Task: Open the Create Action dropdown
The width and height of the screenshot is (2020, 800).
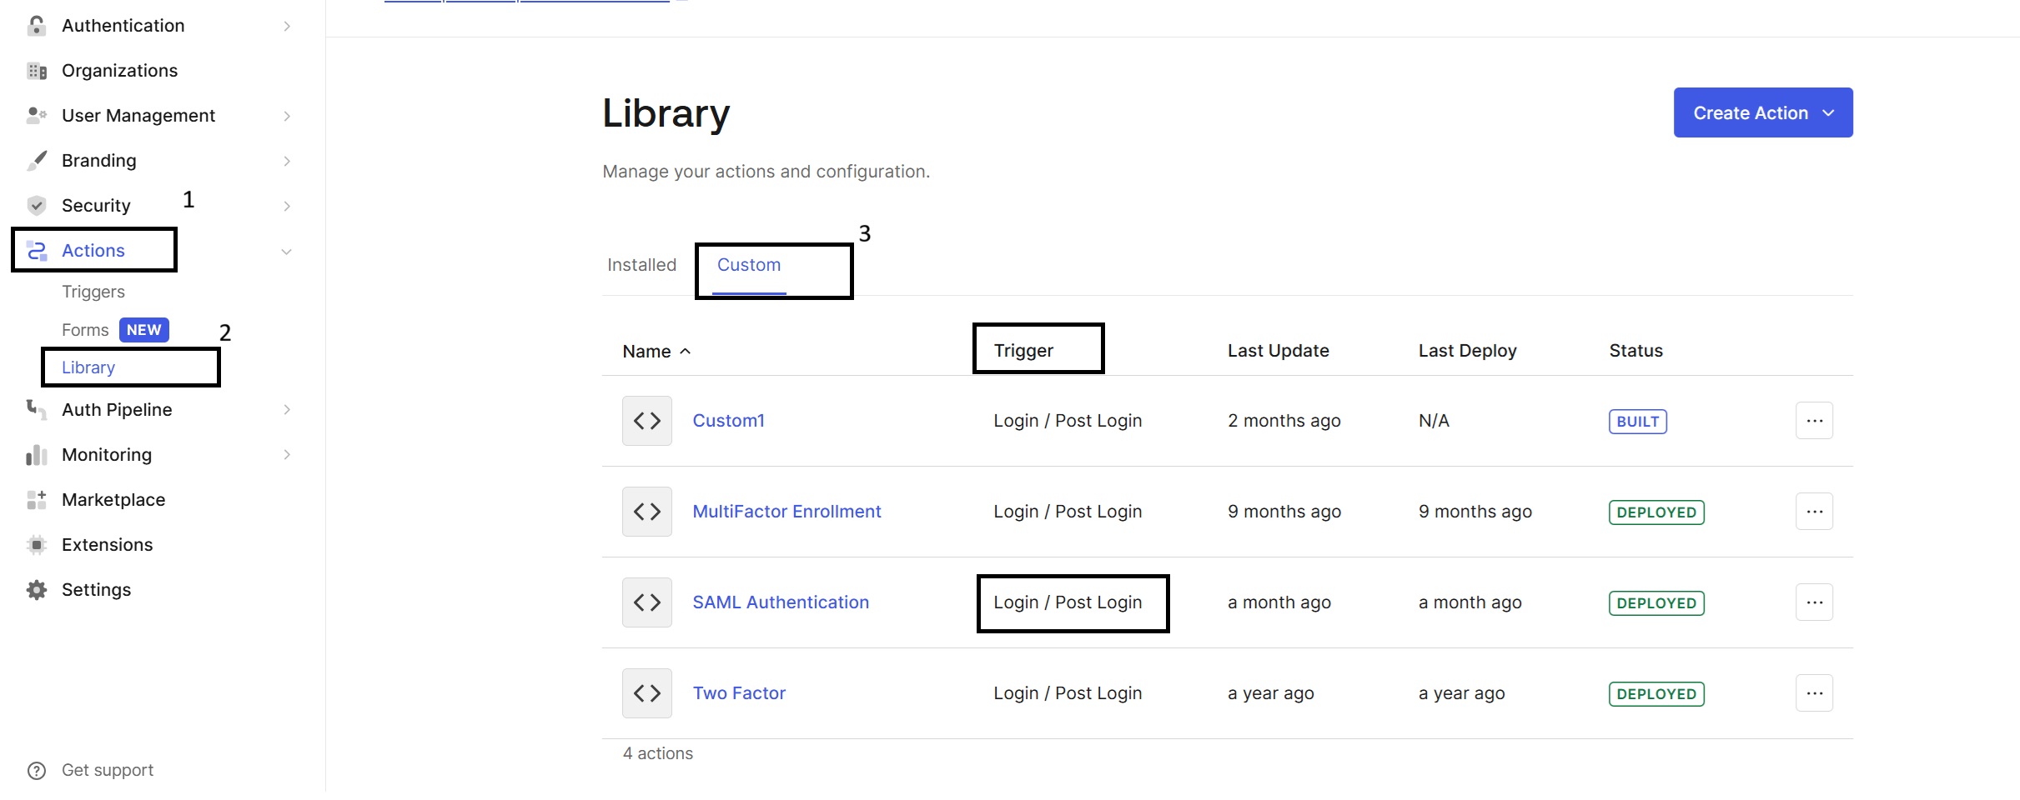Action: point(1762,112)
